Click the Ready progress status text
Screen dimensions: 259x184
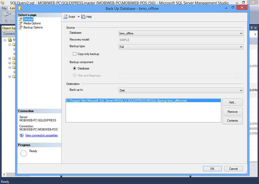pos(33,151)
